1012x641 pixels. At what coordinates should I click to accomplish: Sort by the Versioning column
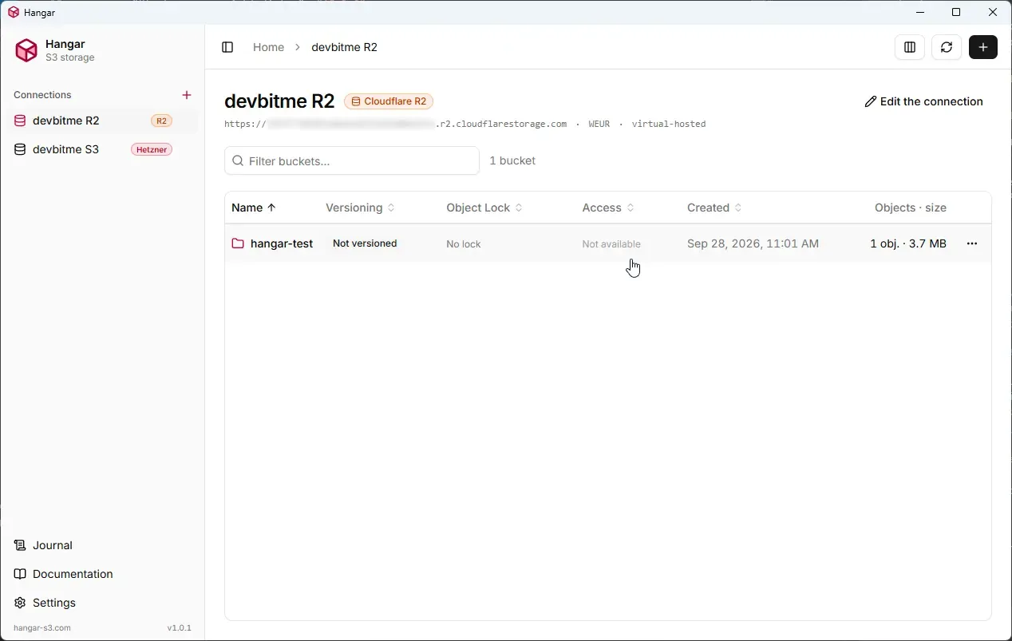click(360, 208)
